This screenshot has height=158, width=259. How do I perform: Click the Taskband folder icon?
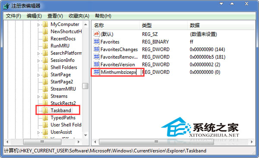pyautogui.click(x=45, y=111)
